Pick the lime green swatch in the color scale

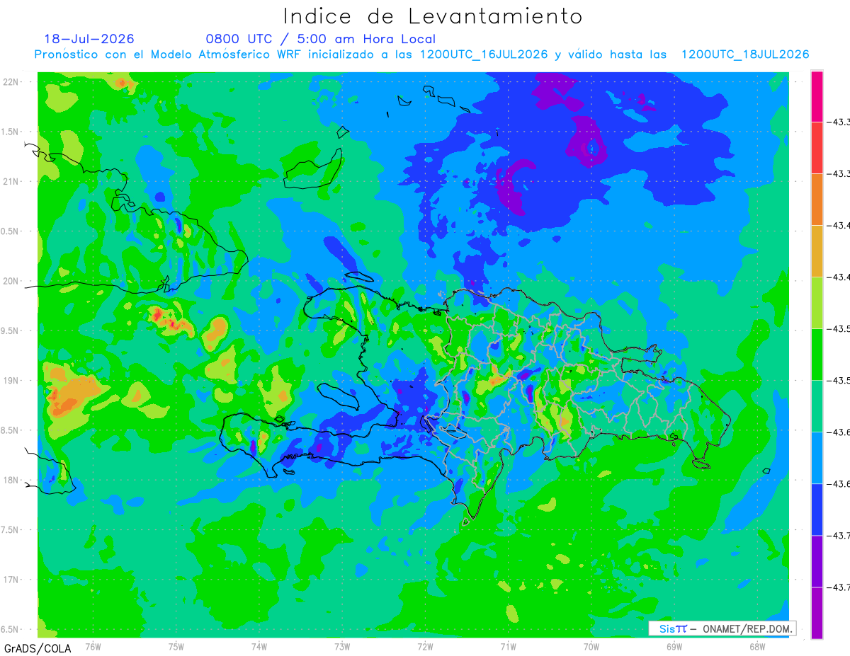click(817, 303)
